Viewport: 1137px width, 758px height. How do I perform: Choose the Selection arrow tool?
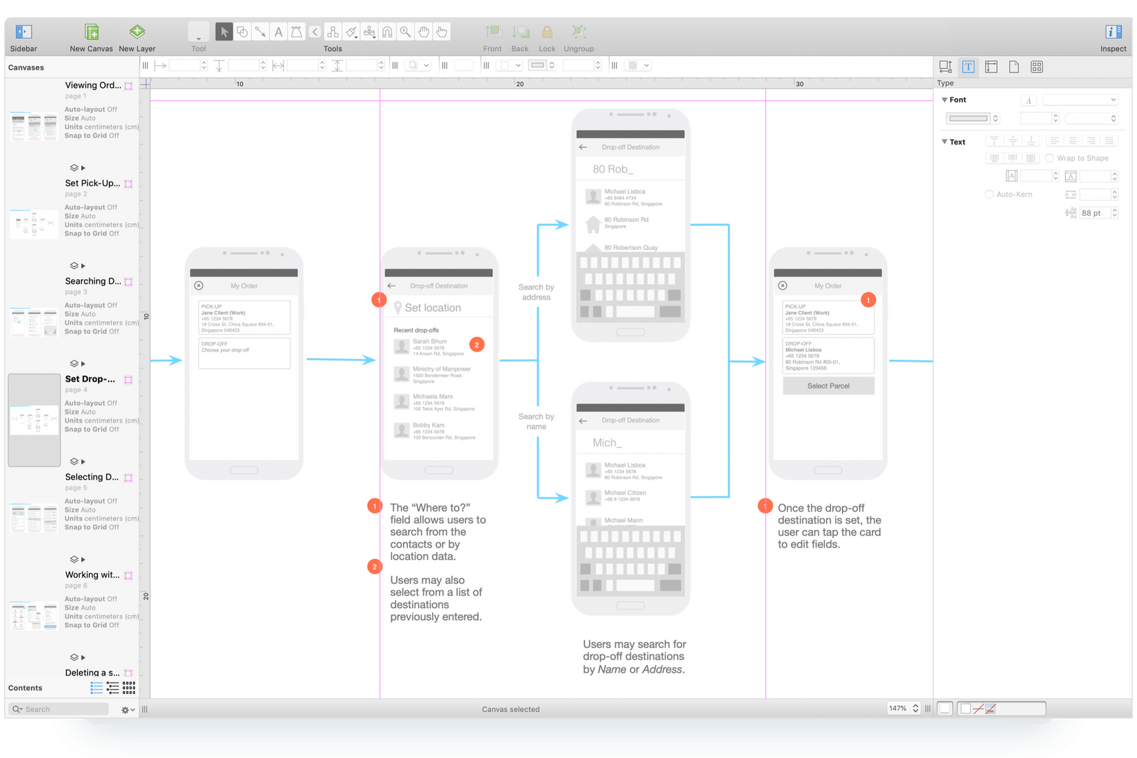[224, 32]
